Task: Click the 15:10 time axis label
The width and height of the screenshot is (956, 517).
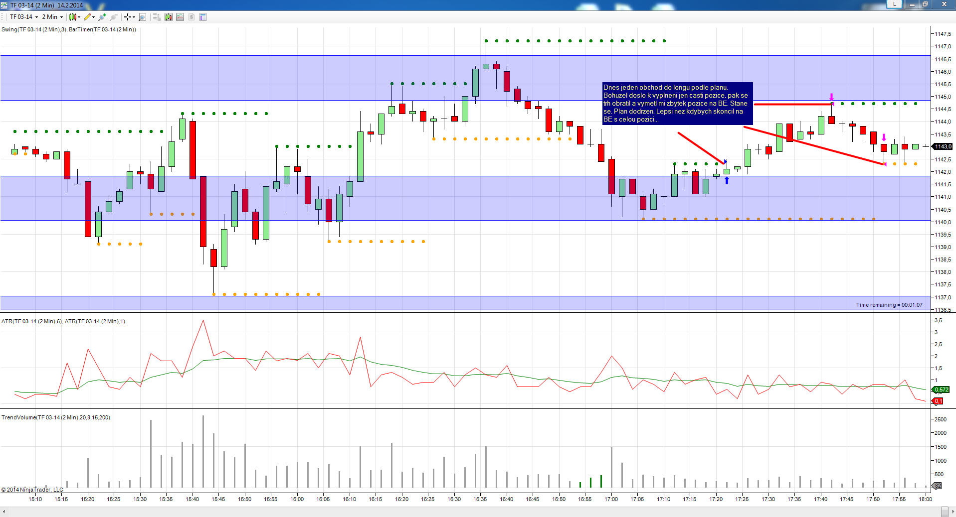Action: pyautogui.click(x=35, y=499)
